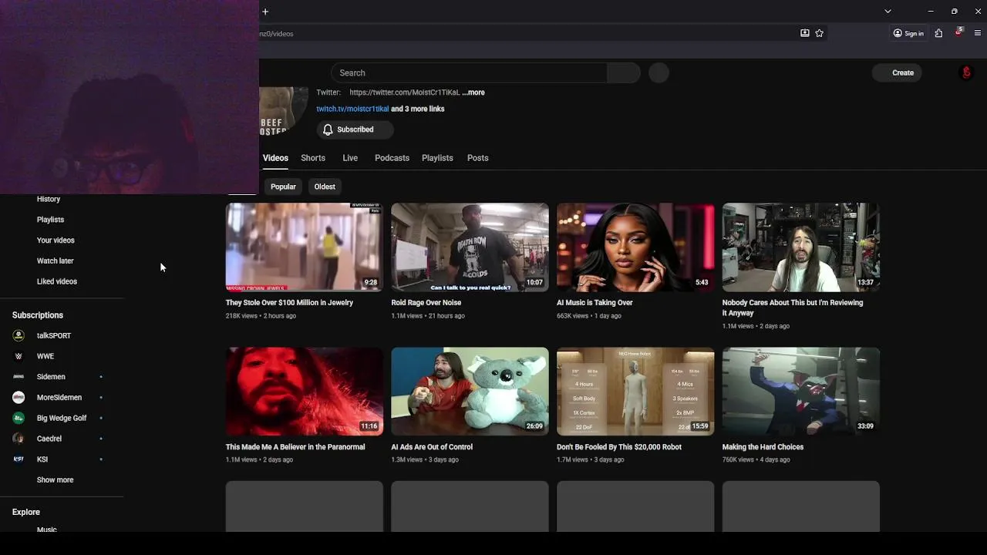This screenshot has width=987, height=555.
Task: Open the 13:37 reviewing video thumbnail
Action: click(x=800, y=247)
